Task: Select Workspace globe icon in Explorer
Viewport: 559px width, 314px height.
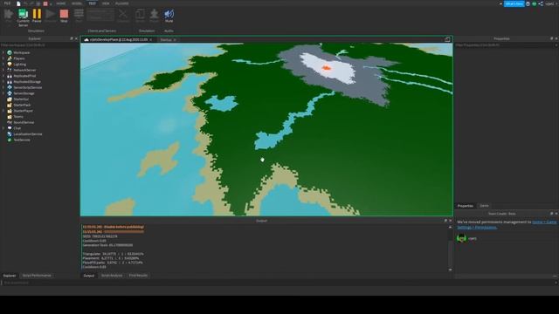Action: coord(10,52)
